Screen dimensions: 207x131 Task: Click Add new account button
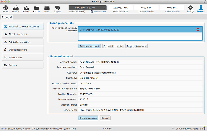[89, 46]
